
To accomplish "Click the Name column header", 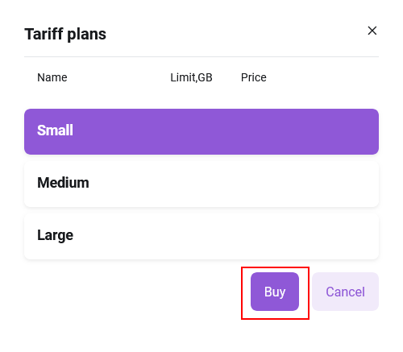I will click(52, 77).
